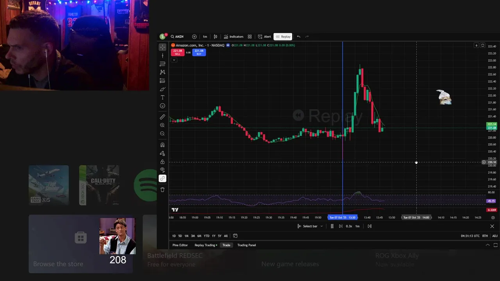The height and width of the screenshot is (281, 500).
Task: Toggle magnet snapping mode
Action: pyautogui.click(x=162, y=145)
